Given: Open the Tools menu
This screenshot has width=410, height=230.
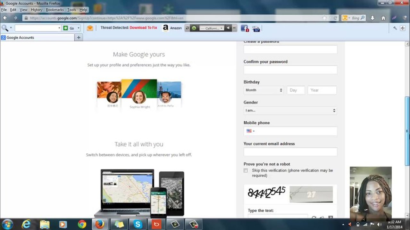Looking at the screenshot, I should pos(72,10).
